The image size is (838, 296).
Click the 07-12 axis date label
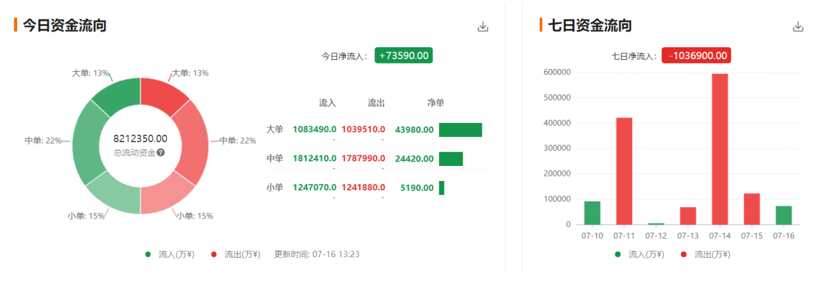pyautogui.click(x=655, y=236)
